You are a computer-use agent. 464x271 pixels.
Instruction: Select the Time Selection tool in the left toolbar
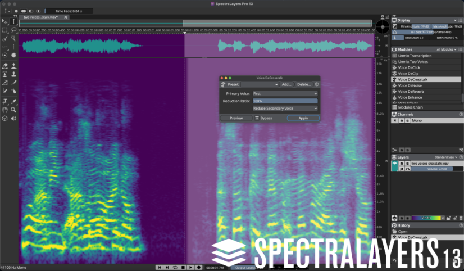tap(13, 21)
